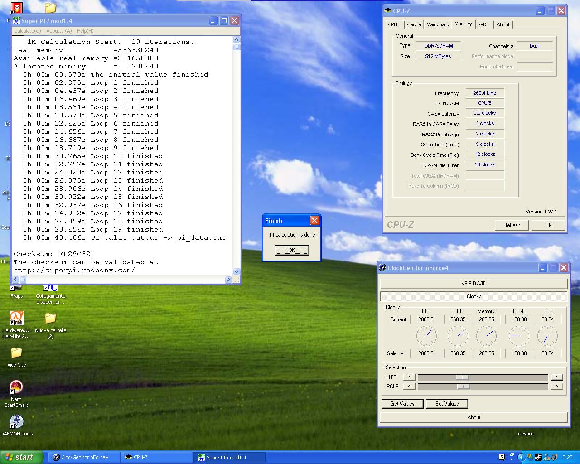Click the colorful Windows flag tray icon
This screenshot has width=580, height=464.
tap(530, 457)
